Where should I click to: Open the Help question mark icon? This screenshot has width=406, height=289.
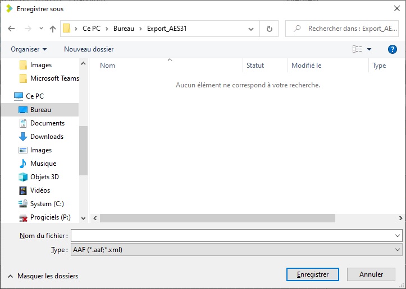click(393, 49)
